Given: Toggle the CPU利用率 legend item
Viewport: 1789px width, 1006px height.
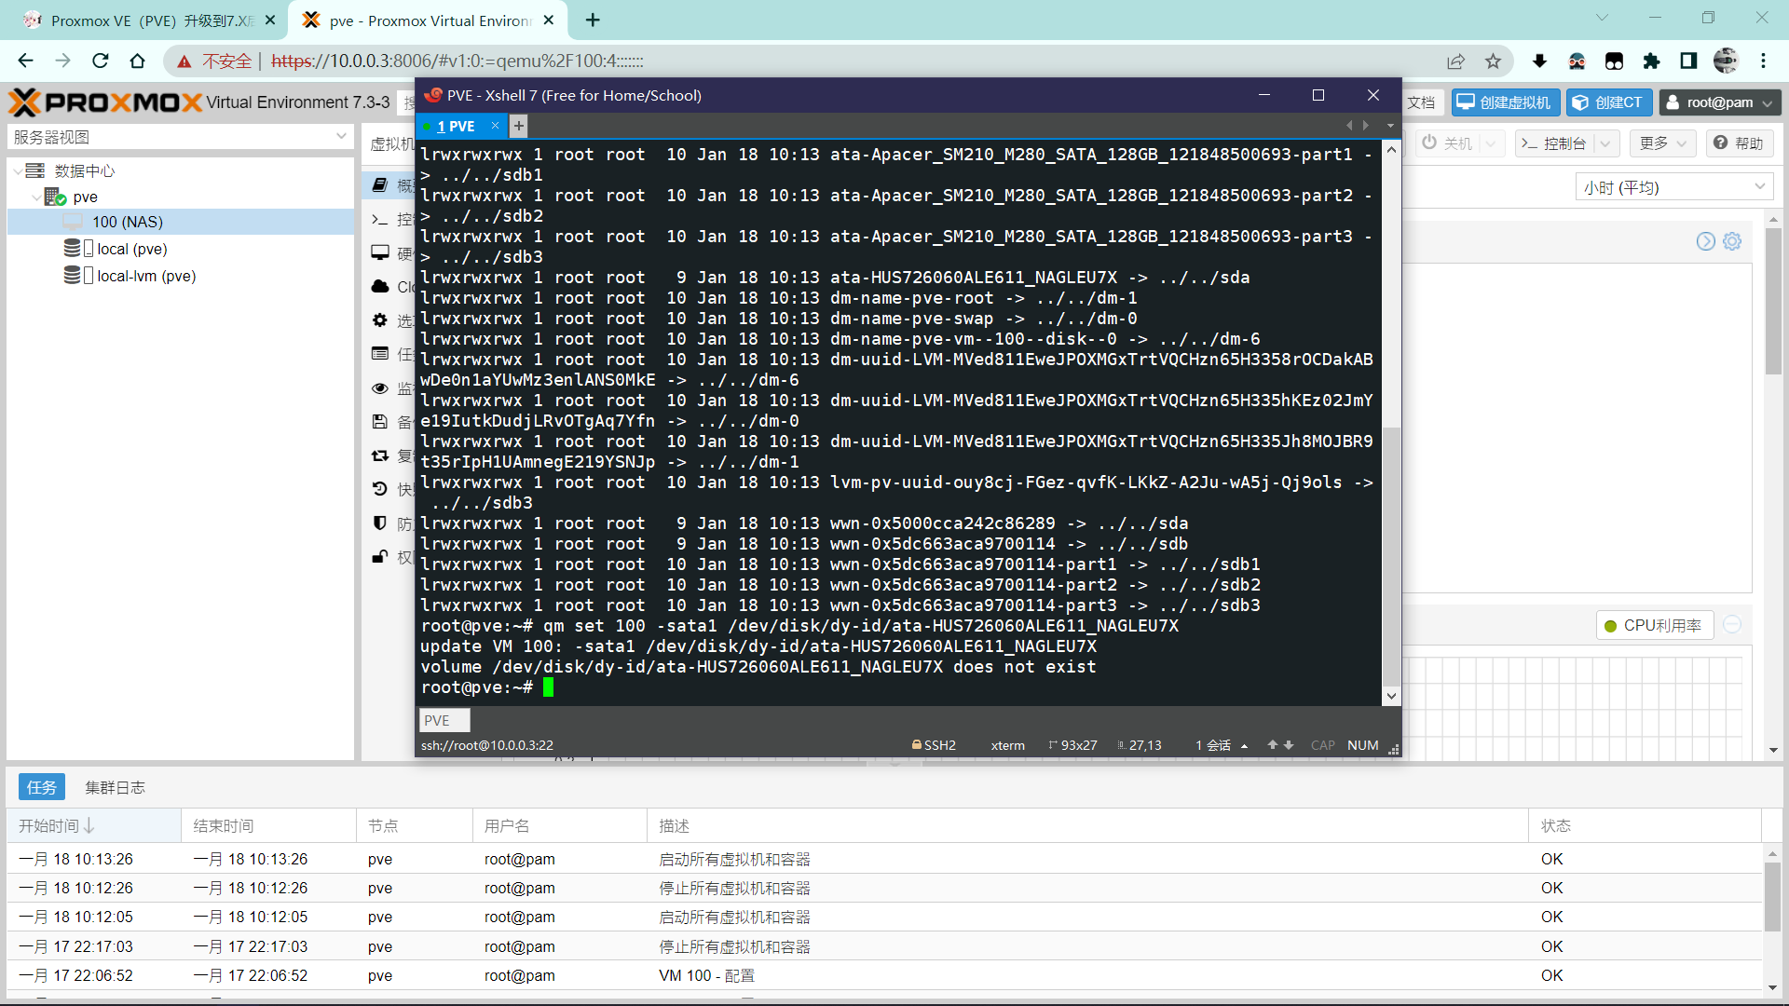Looking at the screenshot, I should pos(1653,625).
